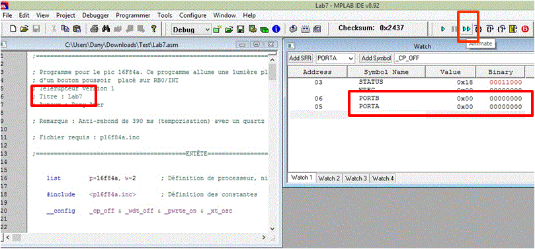Screen dimensions: 535x249
Task: Open the Help menu
Action: (x=249, y=15)
